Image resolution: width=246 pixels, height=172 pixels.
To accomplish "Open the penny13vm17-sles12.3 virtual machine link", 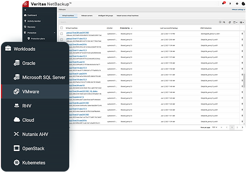I will 77,39.
